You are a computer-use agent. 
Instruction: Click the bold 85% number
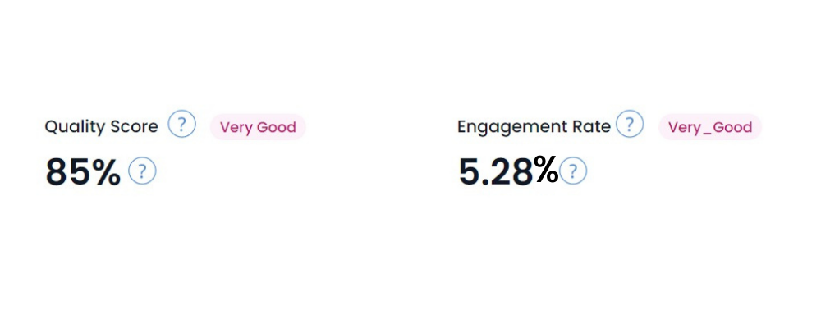click(x=83, y=172)
